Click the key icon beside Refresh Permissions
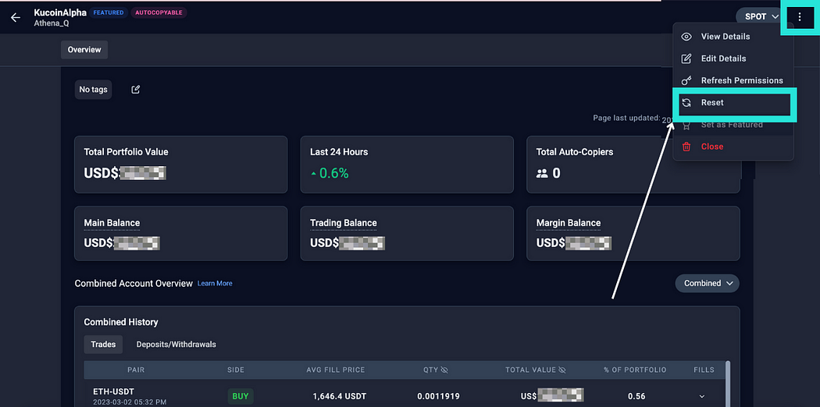The height and width of the screenshot is (407, 820). tap(686, 80)
